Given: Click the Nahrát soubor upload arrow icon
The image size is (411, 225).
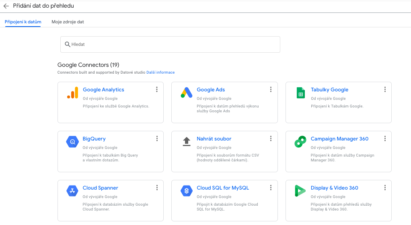Looking at the screenshot, I should point(187,142).
